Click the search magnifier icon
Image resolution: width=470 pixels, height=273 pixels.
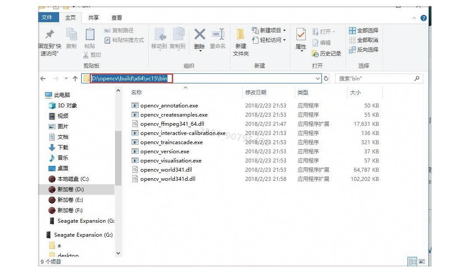[x=417, y=79]
